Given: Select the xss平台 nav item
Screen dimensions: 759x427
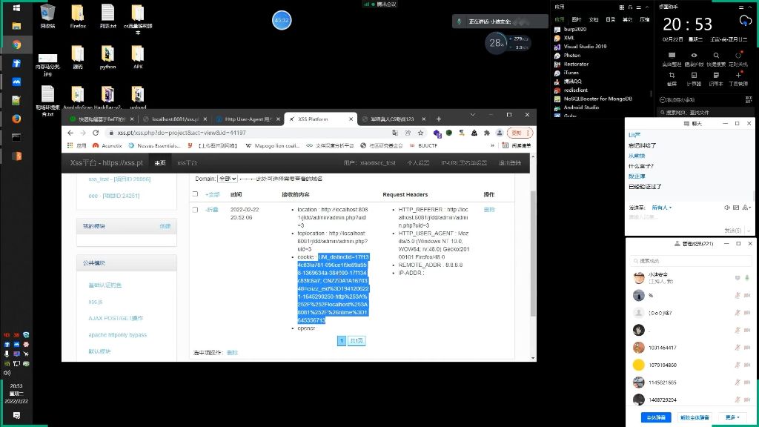Looking at the screenshot, I should pos(187,162).
